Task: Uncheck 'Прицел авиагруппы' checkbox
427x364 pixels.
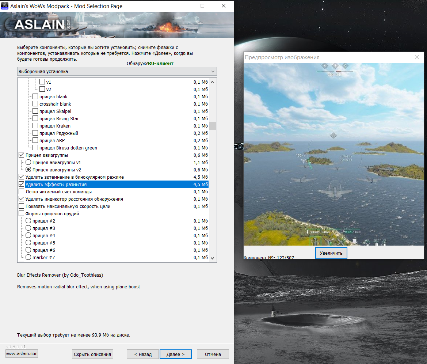Action: point(21,155)
